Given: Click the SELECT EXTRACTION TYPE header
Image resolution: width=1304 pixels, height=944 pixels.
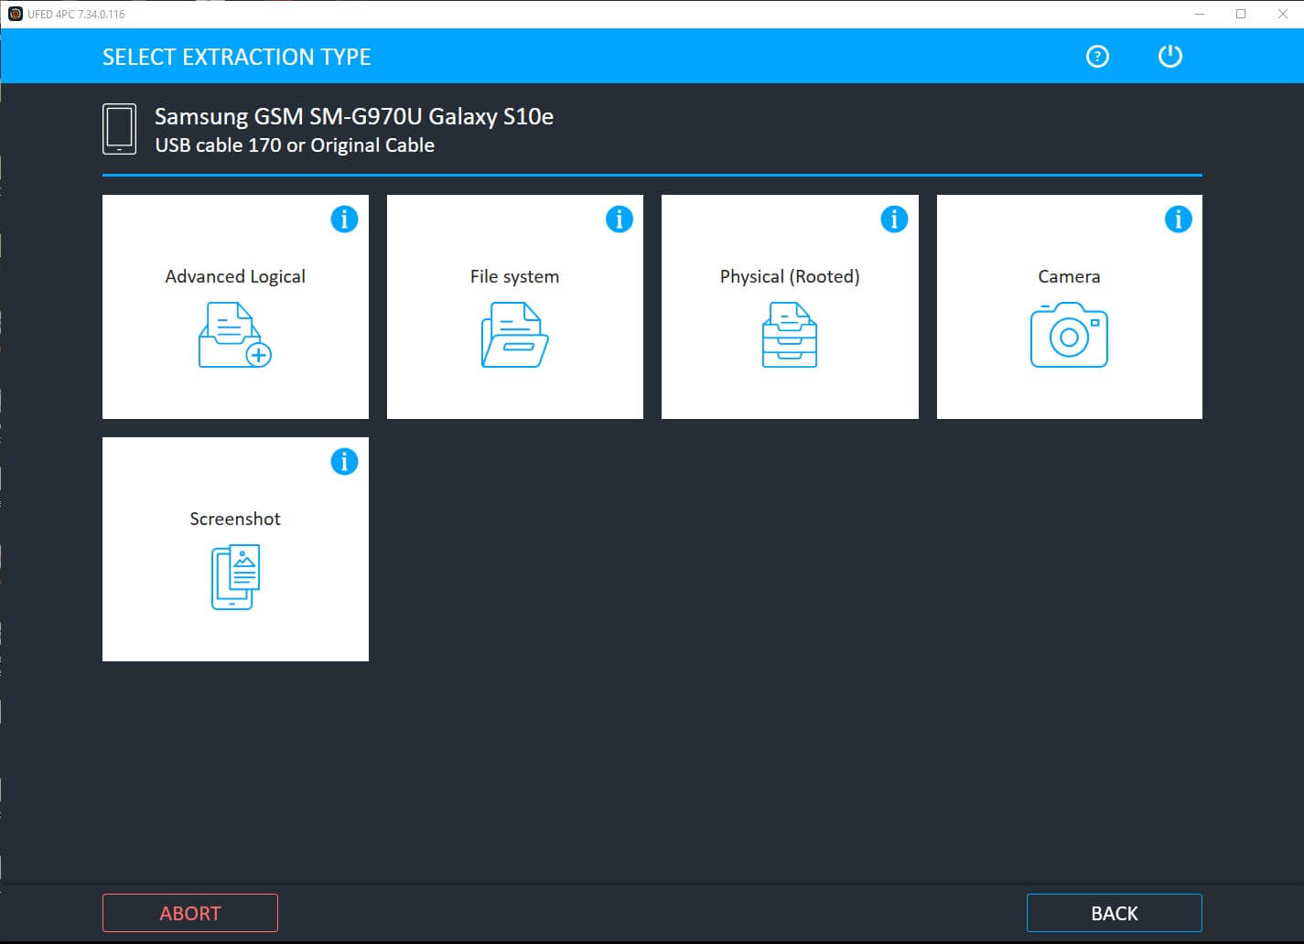Looking at the screenshot, I should pos(236,56).
